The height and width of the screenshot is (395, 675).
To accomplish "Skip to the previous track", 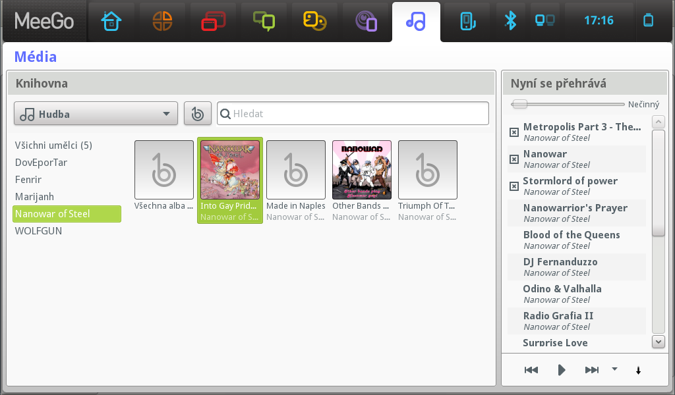I will pyautogui.click(x=531, y=370).
